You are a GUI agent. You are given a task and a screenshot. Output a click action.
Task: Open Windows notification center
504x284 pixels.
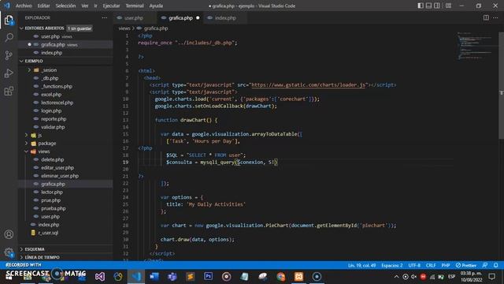(491, 277)
